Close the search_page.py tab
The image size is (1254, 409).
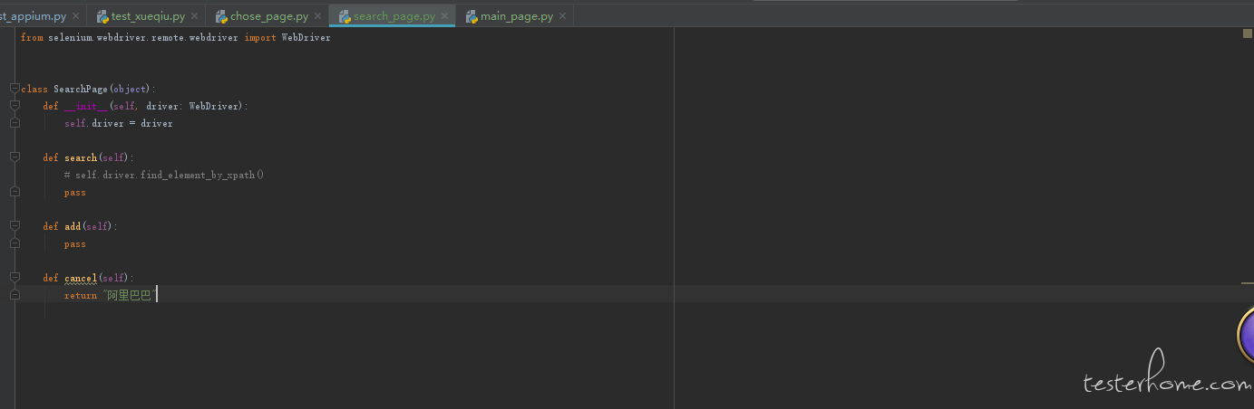(444, 16)
